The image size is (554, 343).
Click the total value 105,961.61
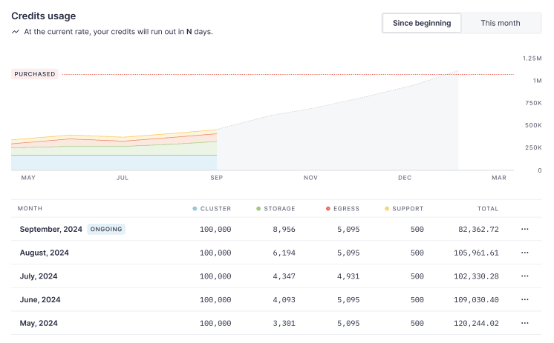476,253
